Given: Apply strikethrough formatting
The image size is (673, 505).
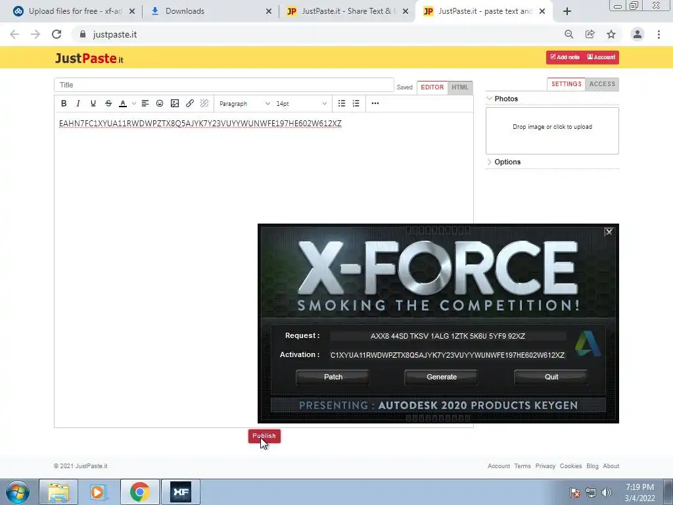Looking at the screenshot, I should click(x=108, y=103).
